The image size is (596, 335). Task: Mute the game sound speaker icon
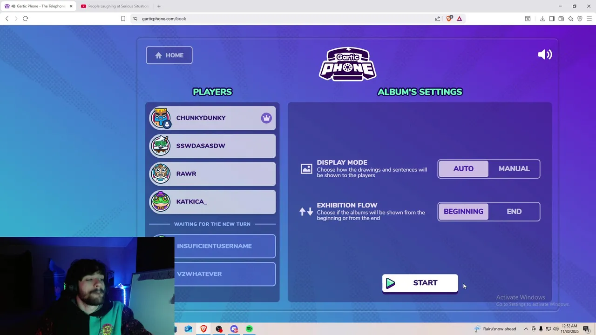tap(545, 54)
